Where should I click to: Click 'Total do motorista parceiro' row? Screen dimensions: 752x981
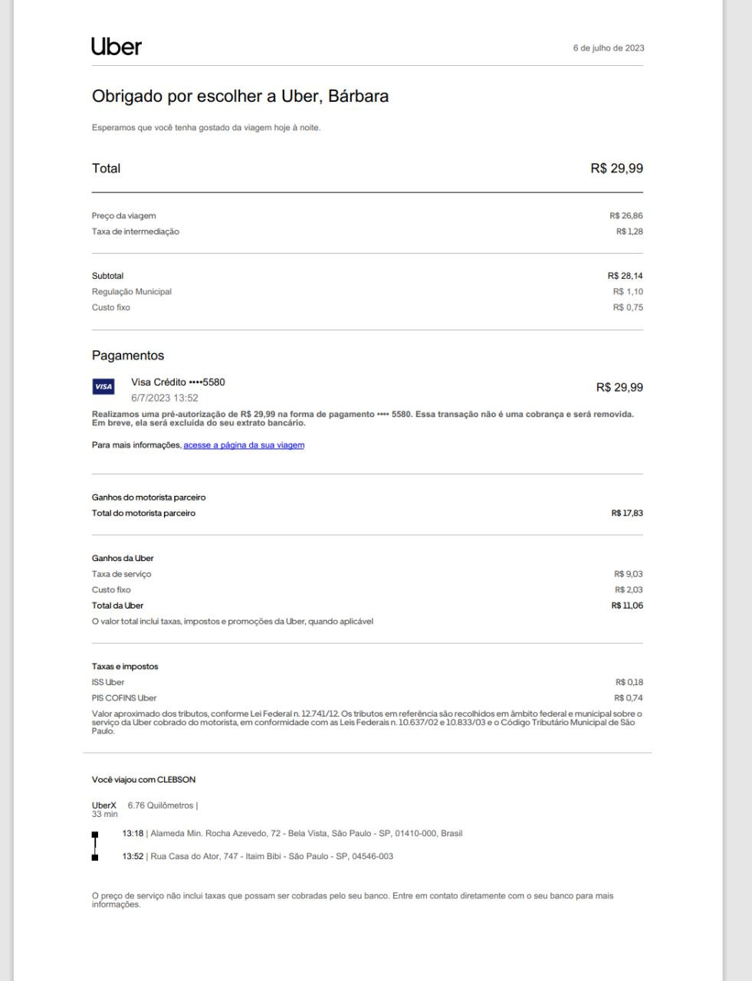tap(144, 513)
